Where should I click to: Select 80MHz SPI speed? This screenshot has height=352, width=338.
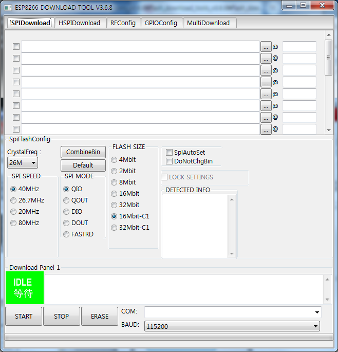(25, 223)
